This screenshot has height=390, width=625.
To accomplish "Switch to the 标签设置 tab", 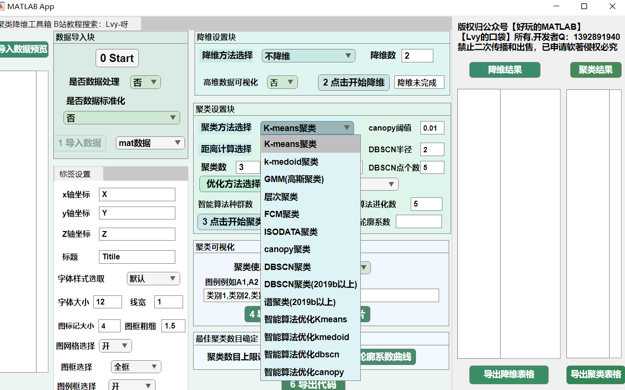I will tap(74, 174).
